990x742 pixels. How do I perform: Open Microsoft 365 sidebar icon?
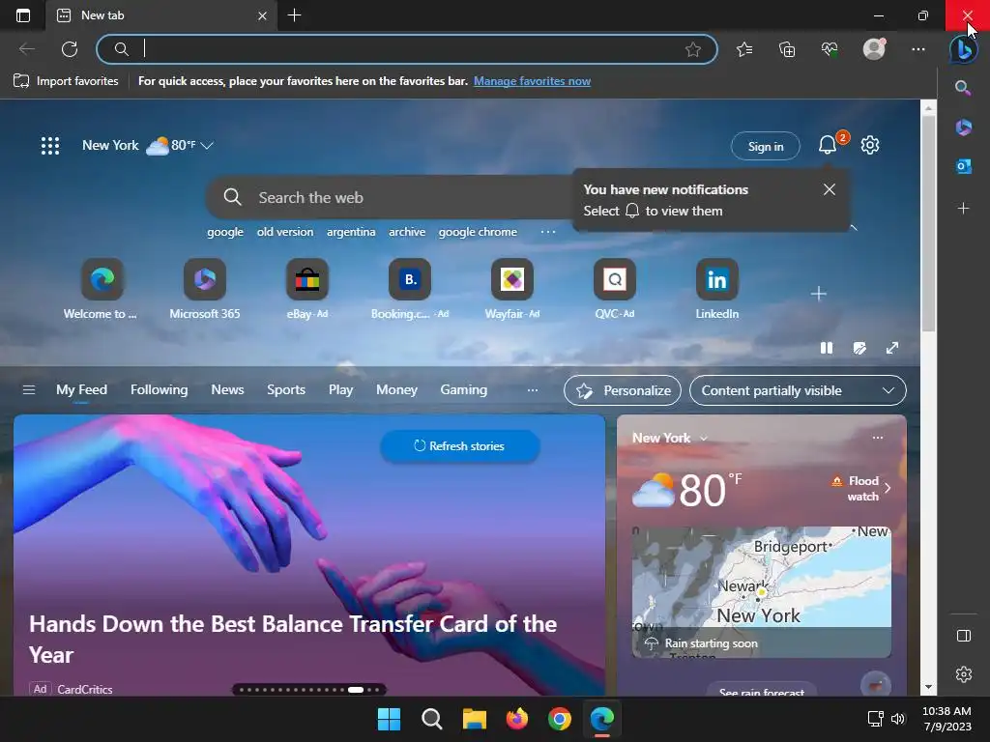[x=964, y=127]
